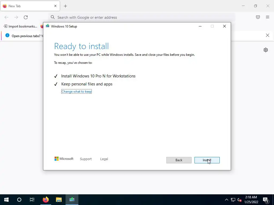This screenshot has height=205, width=274.
Task: Go back with the Back button
Action: [x=179, y=160]
